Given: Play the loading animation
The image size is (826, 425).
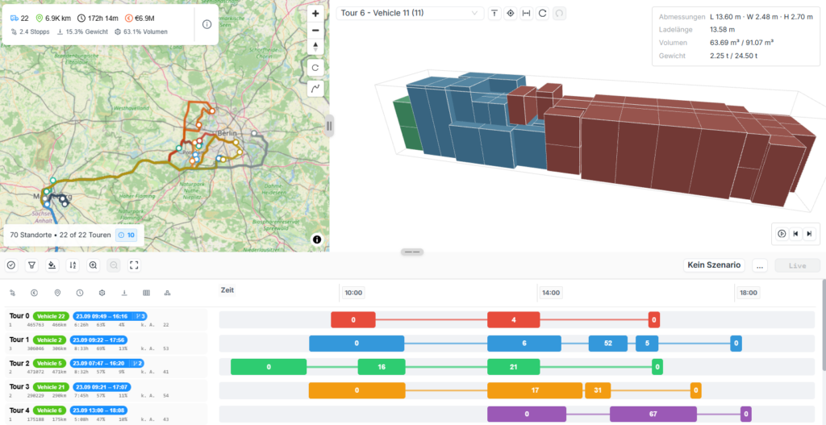Looking at the screenshot, I should pyautogui.click(x=782, y=234).
